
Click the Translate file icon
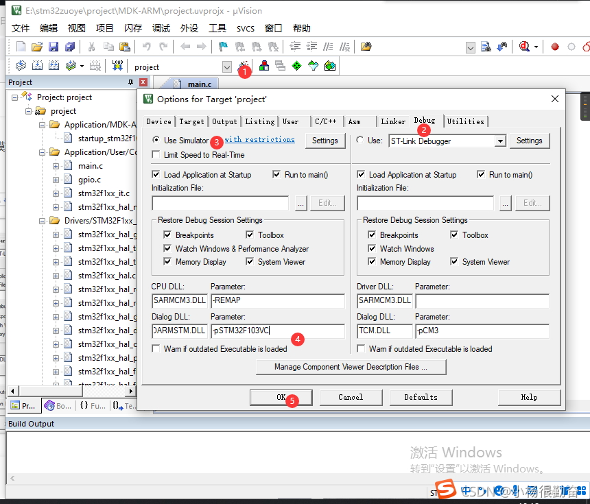21,66
